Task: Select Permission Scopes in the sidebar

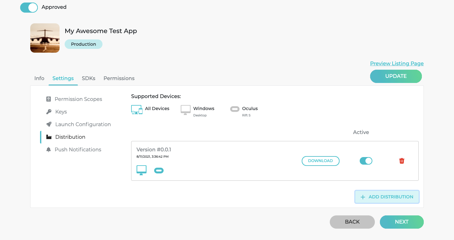Action: pos(78,99)
